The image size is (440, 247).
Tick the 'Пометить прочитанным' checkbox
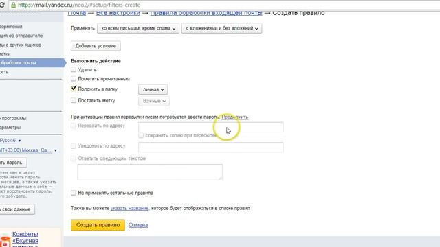(74, 78)
